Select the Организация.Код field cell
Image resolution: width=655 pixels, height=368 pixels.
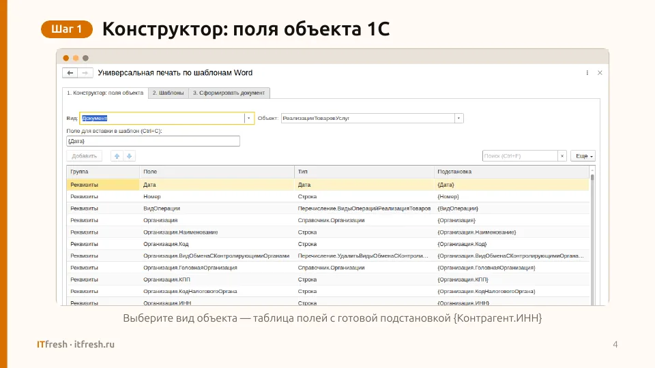tap(217, 244)
